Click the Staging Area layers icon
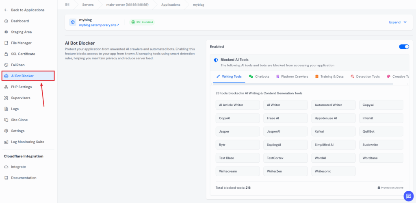 (6, 32)
